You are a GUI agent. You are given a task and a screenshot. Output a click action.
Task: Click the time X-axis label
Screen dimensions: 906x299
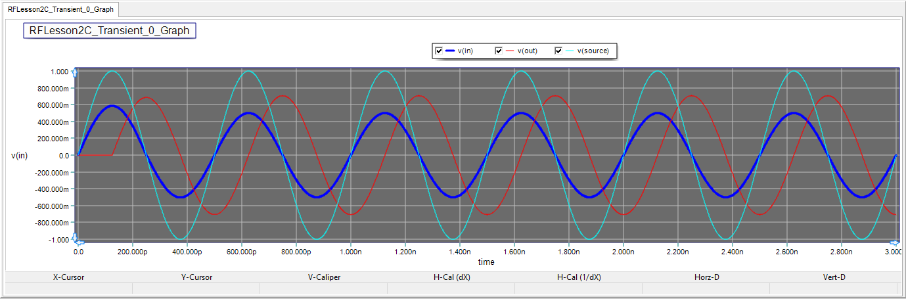click(486, 262)
